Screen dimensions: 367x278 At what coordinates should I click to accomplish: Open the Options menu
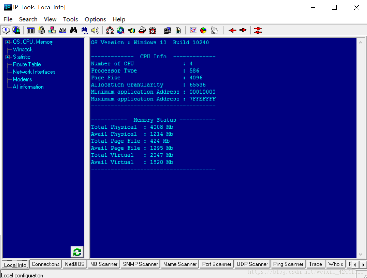pyautogui.click(x=95, y=19)
